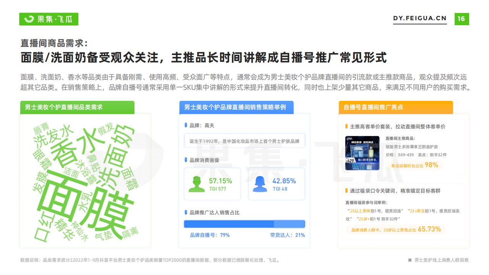
Task: Select the 男士美妆个护直播间品类需求 header tab
Action: pos(77,107)
